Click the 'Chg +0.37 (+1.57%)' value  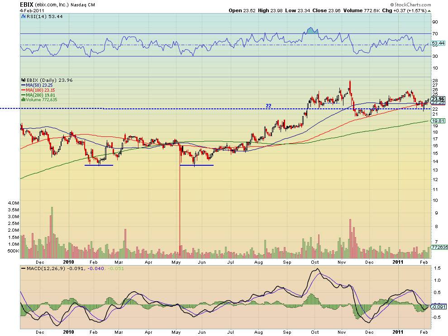pos(404,10)
